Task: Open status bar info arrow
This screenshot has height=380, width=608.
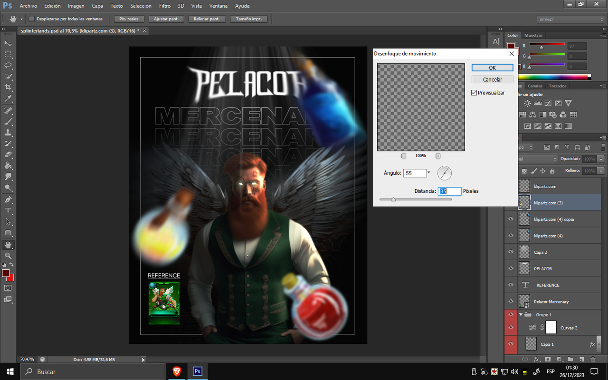Action: pos(143,360)
